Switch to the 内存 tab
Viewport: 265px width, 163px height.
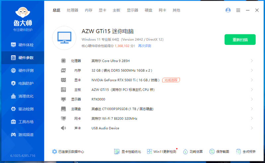[88, 10]
